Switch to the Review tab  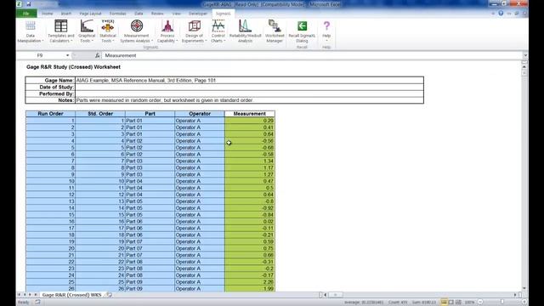(x=157, y=14)
